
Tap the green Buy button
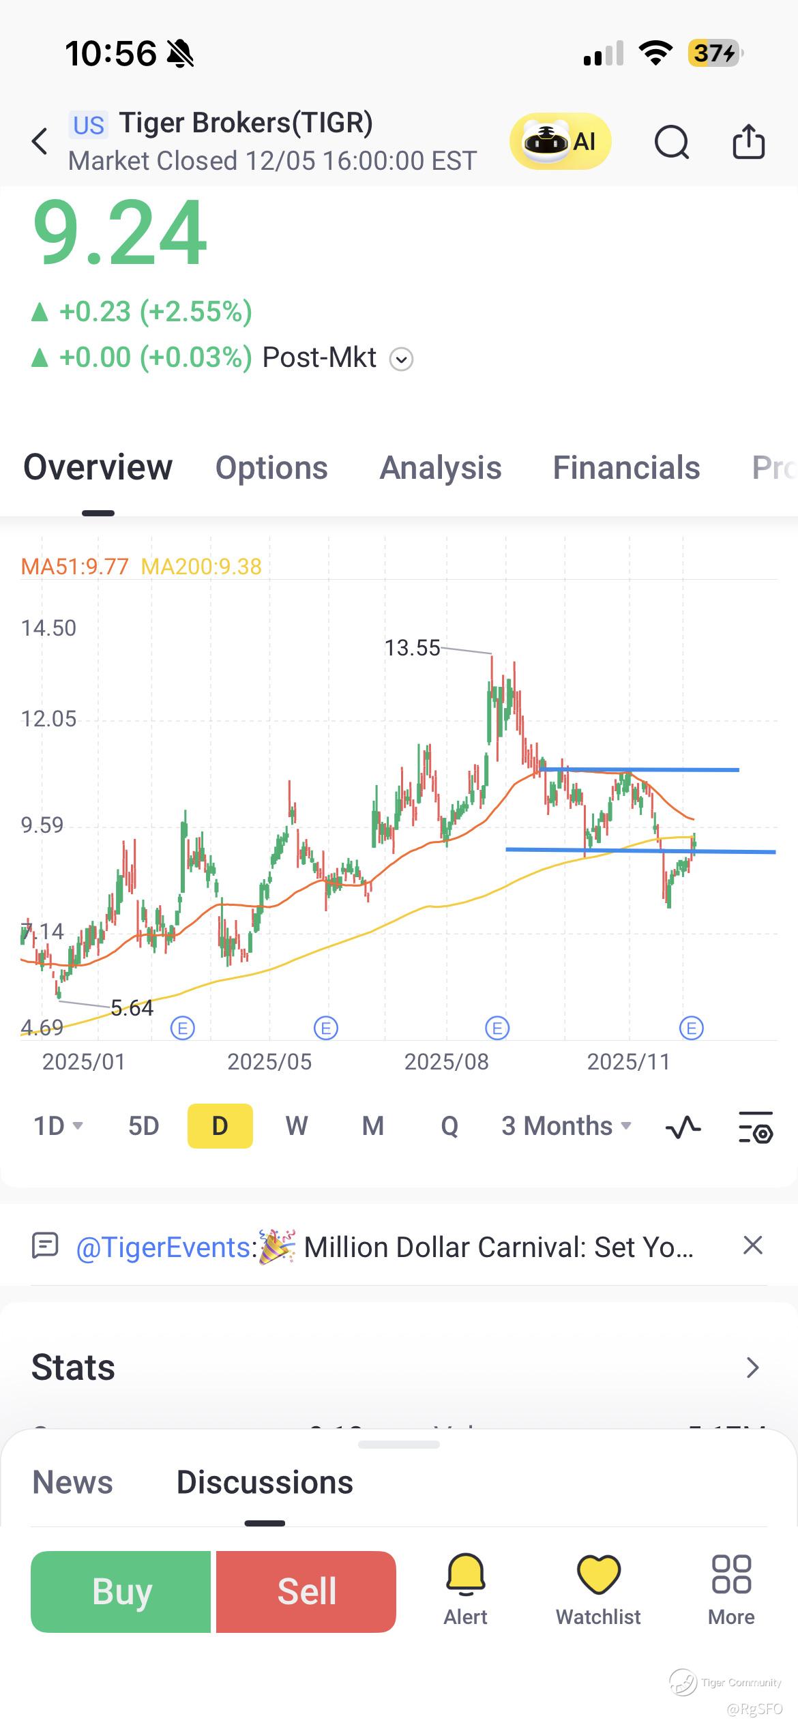tap(121, 1592)
